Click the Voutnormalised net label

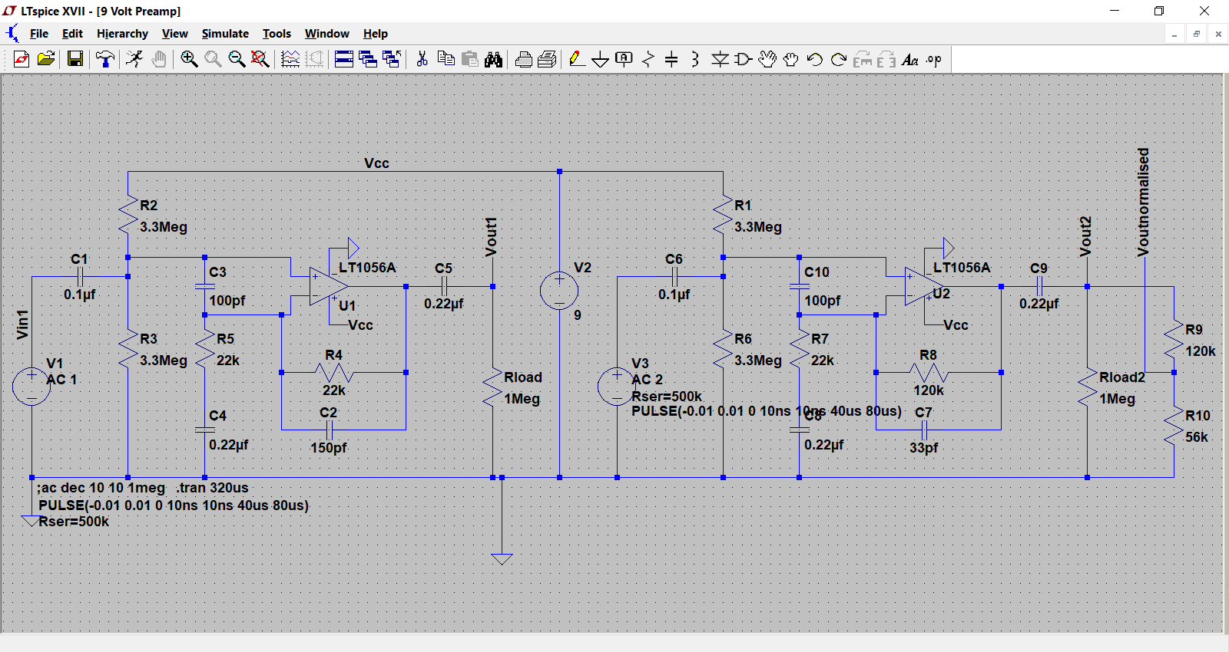[x=1143, y=202]
